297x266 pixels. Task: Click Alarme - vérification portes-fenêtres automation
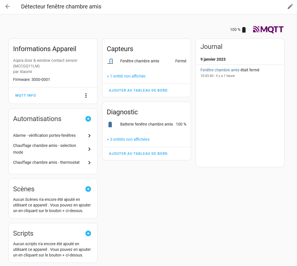pos(44,135)
